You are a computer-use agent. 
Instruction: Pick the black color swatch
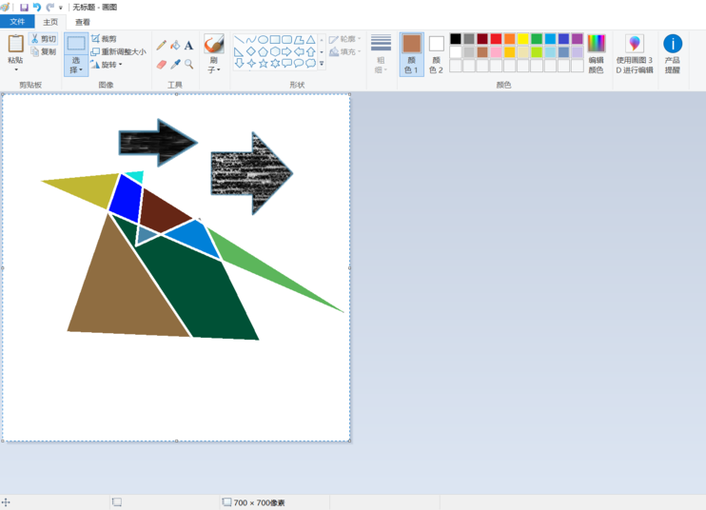tap(456, 39)
